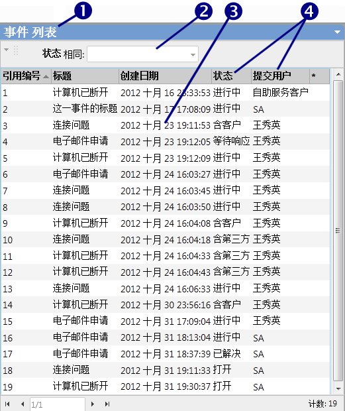This screenshot has width=345, height=411.
Task: Click the scrollbar up arrow
Action: tap(338, 74)
